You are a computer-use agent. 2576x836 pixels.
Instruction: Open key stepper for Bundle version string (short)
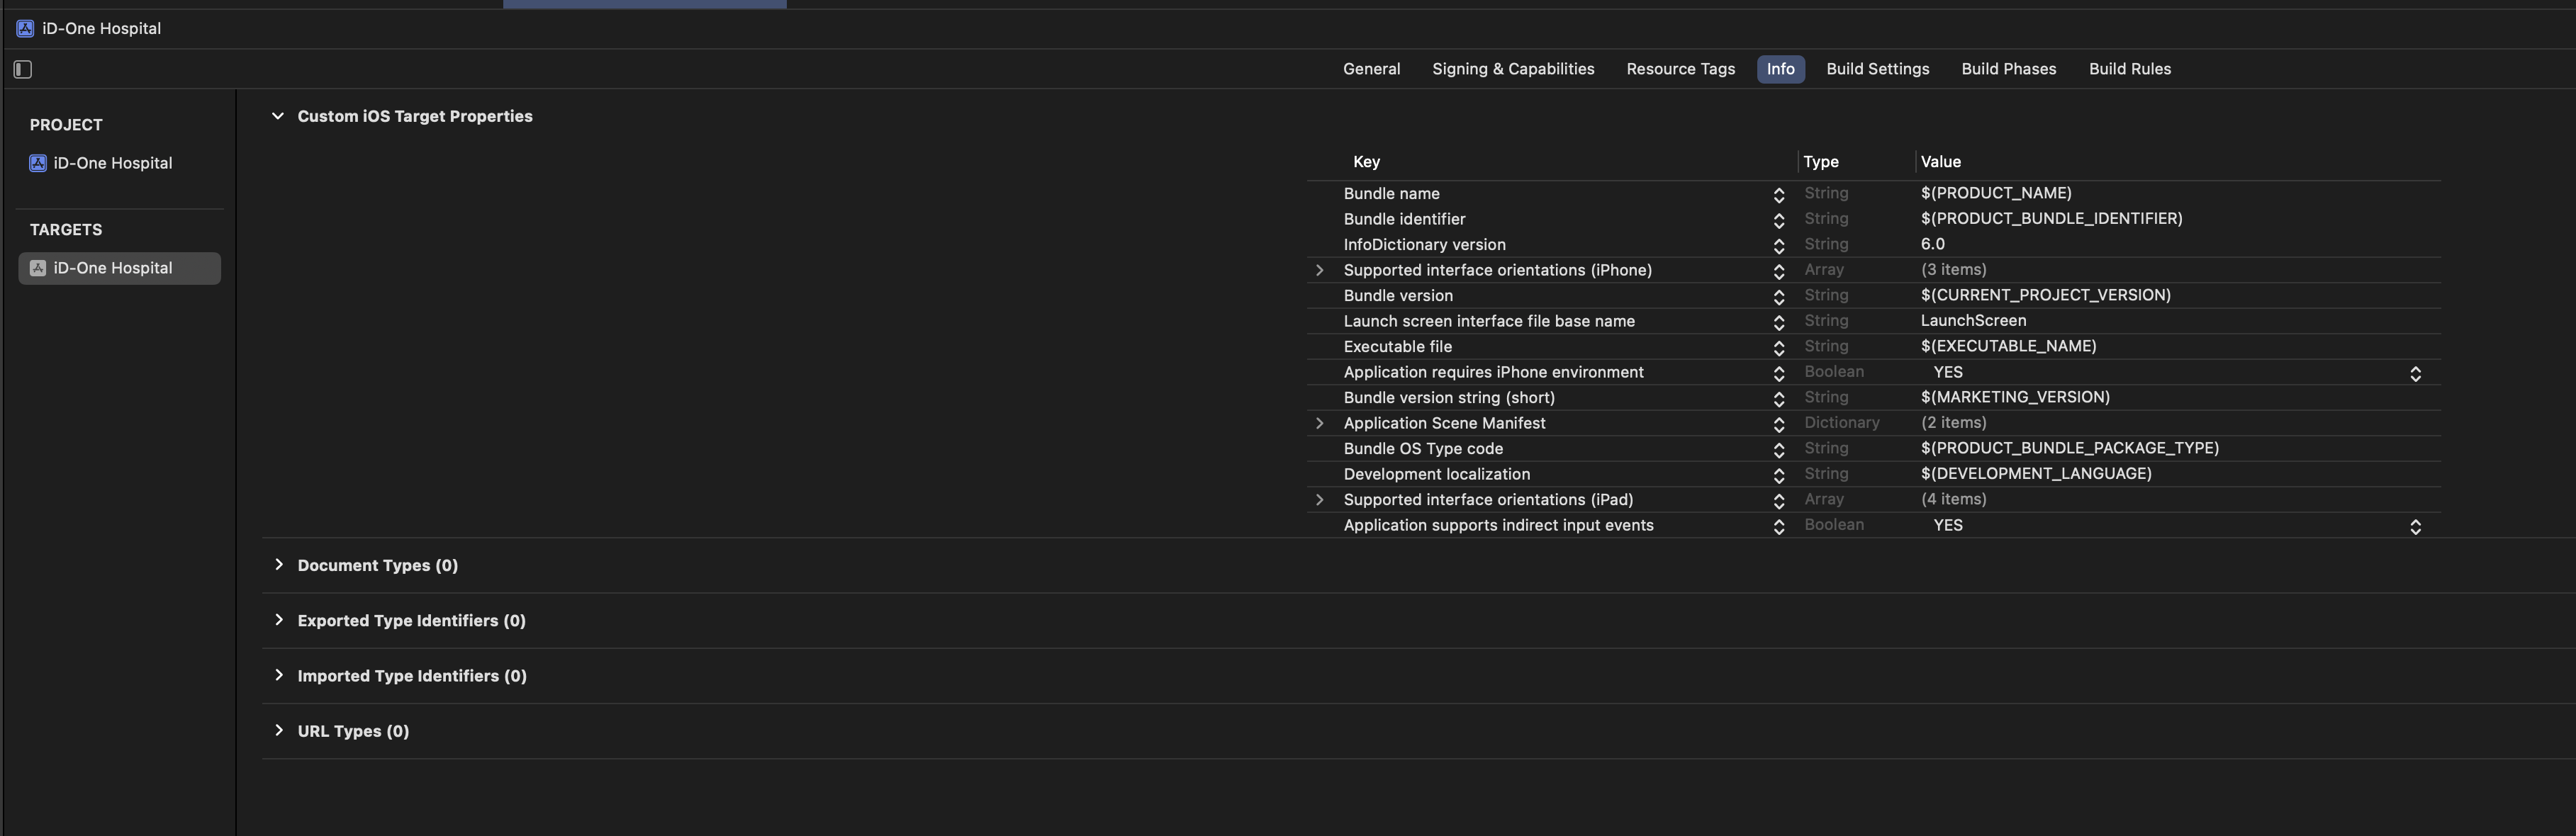1778,398
